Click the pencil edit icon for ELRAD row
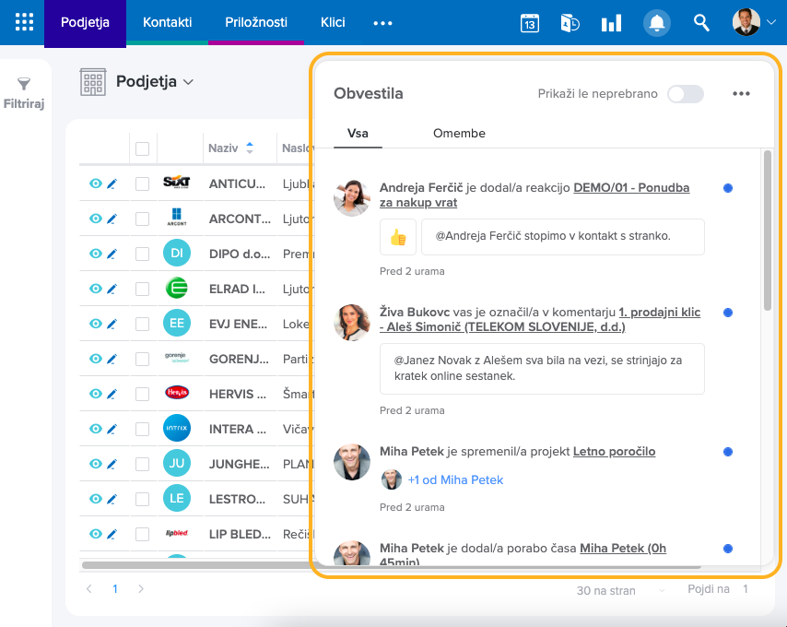 [112, 289]
